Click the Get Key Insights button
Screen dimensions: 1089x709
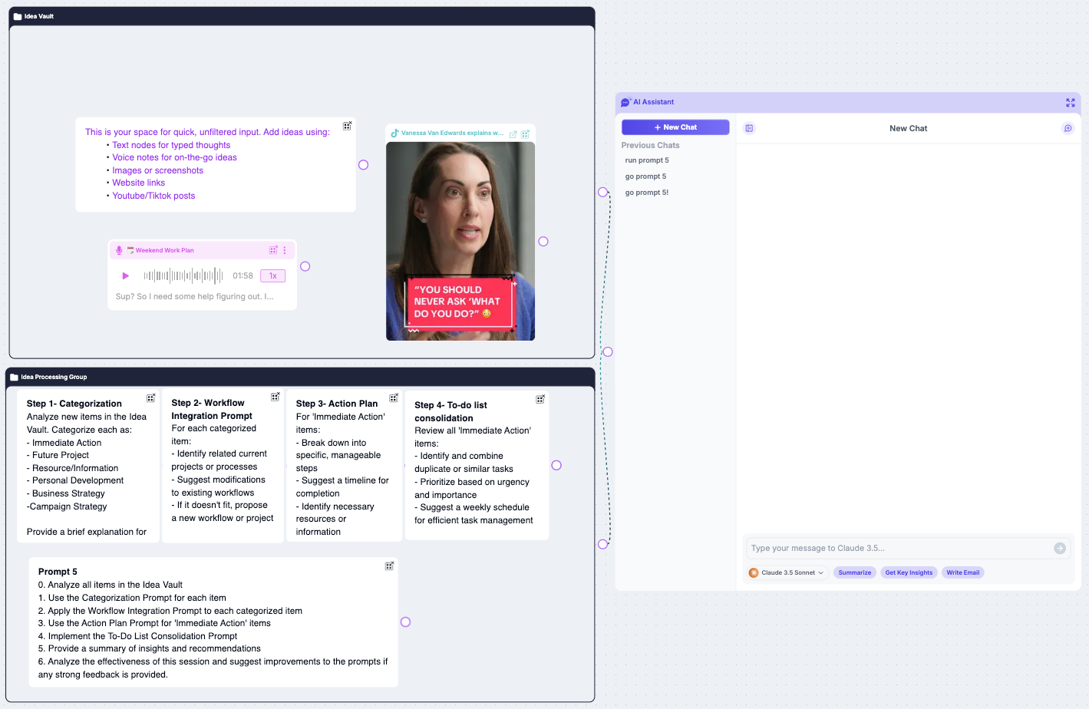(909, 573)
